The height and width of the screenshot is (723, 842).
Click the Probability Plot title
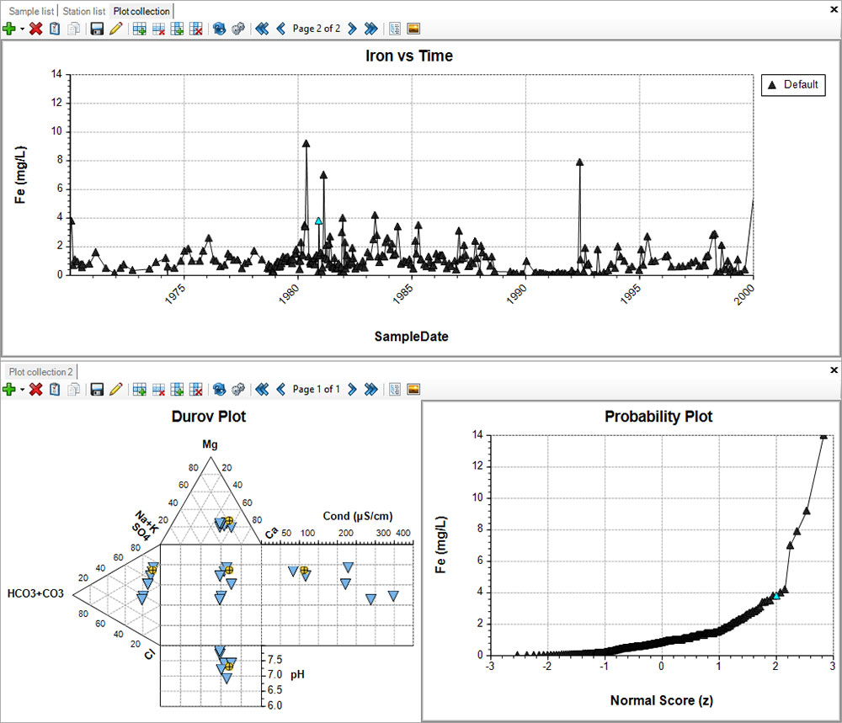click(658, 417)
